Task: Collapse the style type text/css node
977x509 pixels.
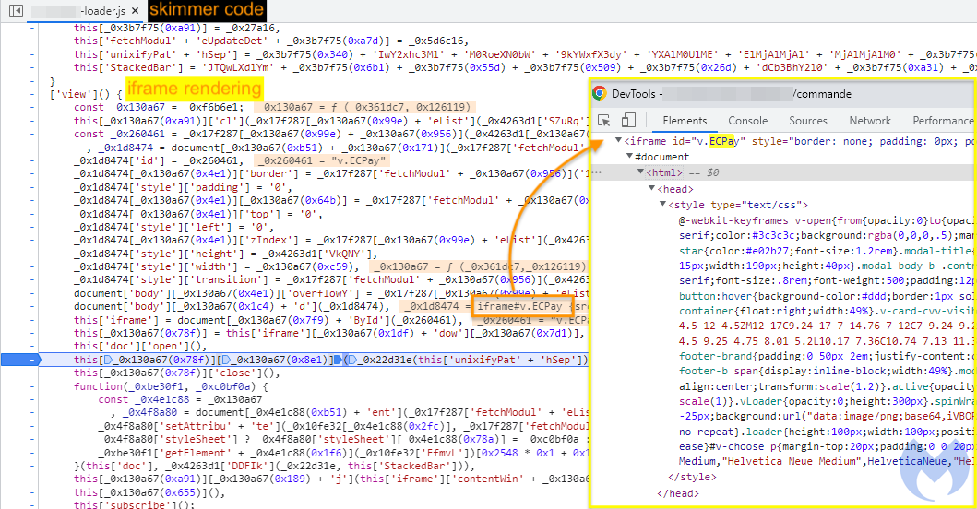Action: [x=661, y=205]
